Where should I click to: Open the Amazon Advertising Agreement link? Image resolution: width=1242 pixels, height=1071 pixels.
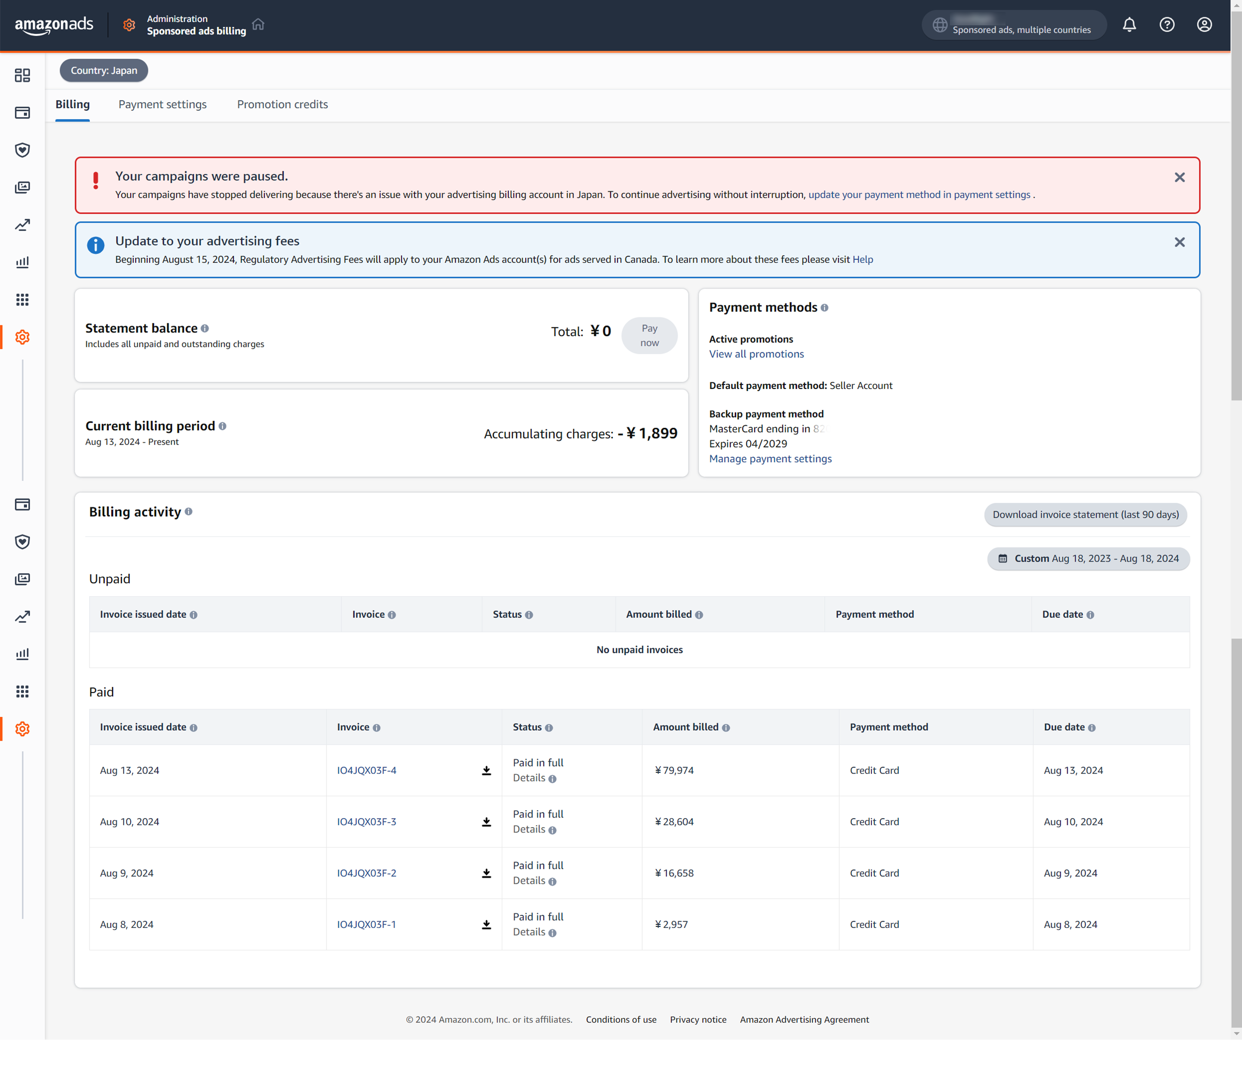[804, 1019]
